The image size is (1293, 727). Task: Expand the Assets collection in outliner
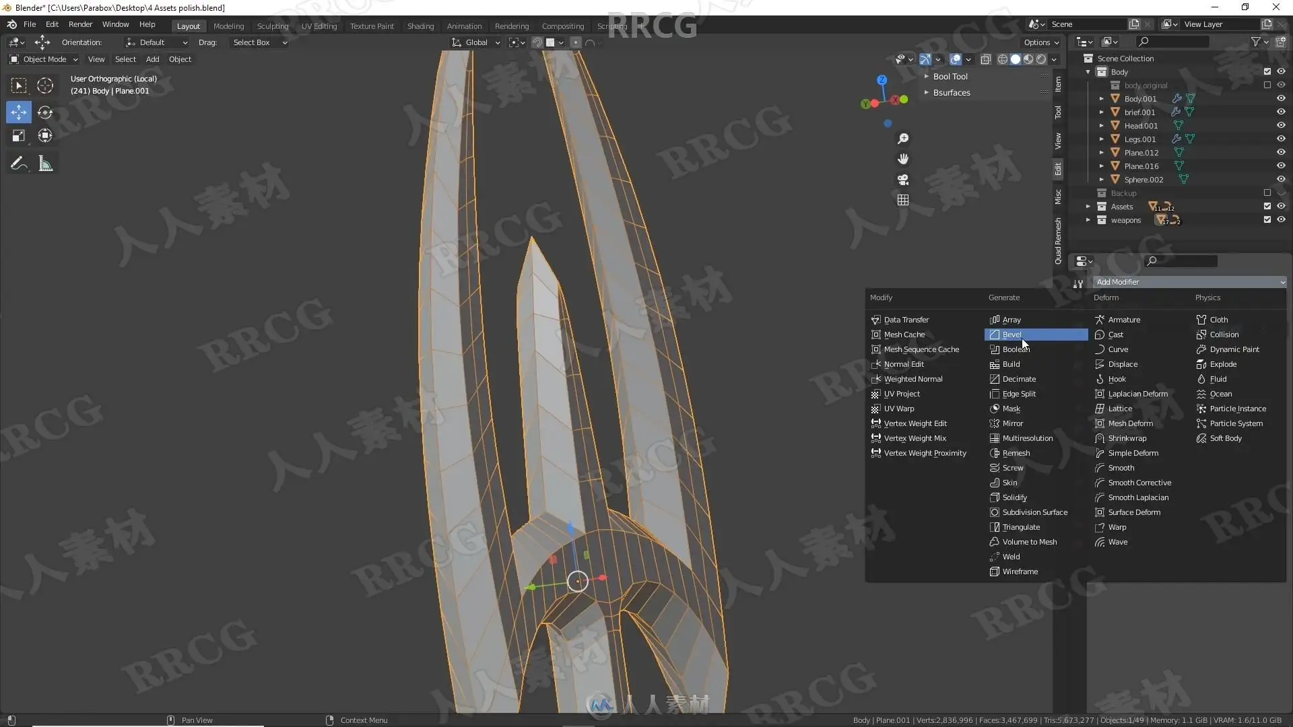1088,207
